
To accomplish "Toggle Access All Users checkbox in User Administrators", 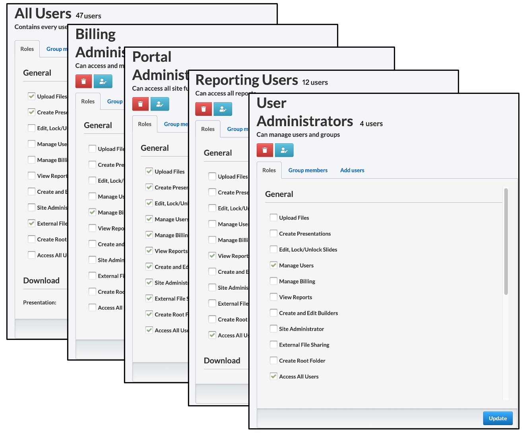I will [x=273, y=376].
